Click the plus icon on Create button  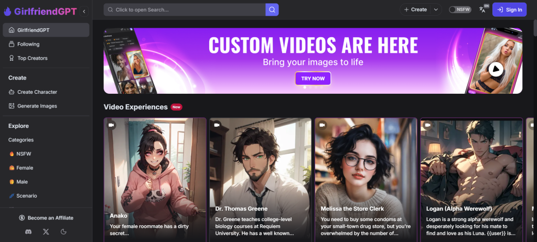click(x=406, y=9)
